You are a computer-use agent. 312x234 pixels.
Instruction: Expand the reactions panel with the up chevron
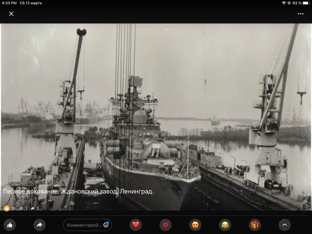click(x=285, y=225)
